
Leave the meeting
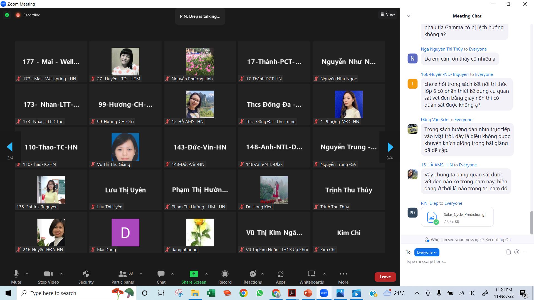385,277
